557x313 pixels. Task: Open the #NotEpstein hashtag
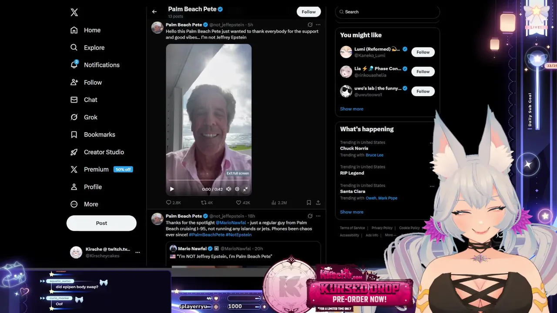tap(238, 235)
